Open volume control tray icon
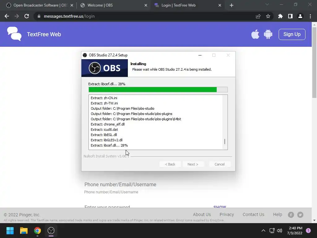 click(x=280, y=231)
